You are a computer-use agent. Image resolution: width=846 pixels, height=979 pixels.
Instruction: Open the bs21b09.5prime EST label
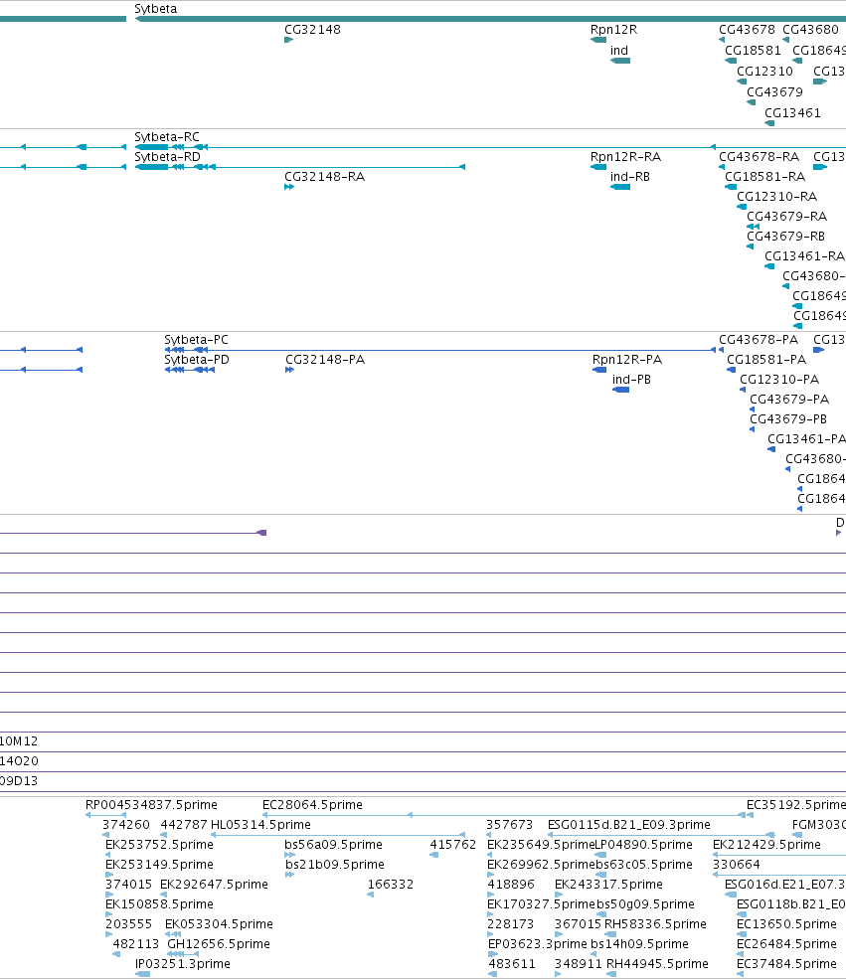[x=335, y=865]
